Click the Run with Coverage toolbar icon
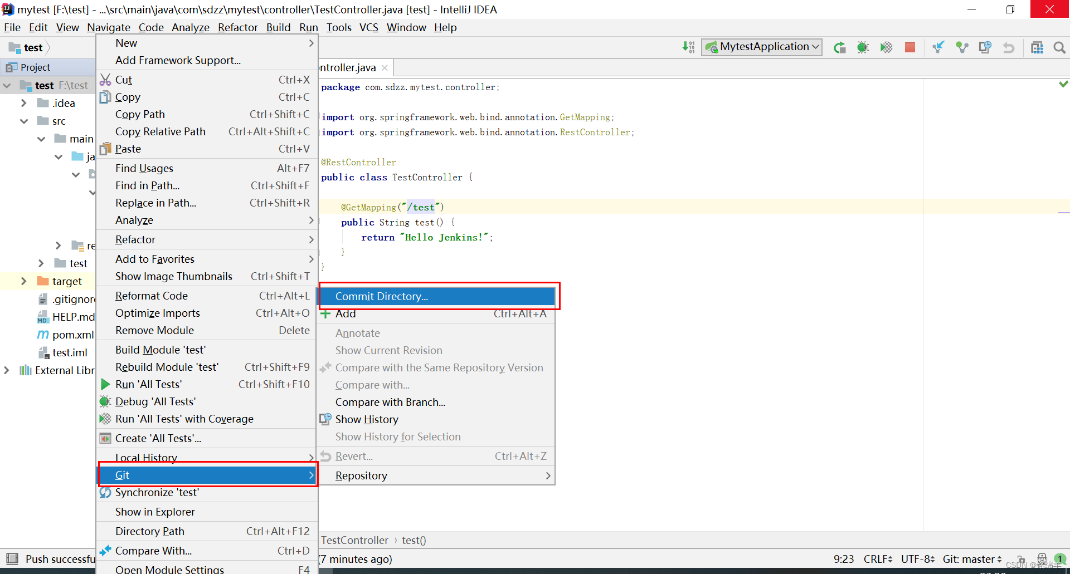 point(887,48)
